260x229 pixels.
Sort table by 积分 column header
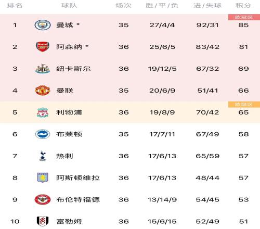point(243,5)
